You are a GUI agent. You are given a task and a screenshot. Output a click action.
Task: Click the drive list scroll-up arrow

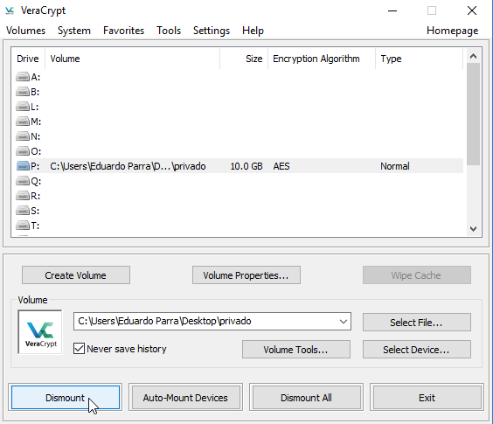pos(473,56)
